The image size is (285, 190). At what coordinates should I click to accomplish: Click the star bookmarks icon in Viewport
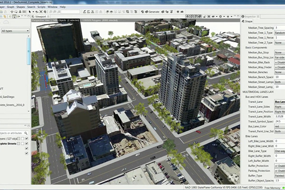(228, 17)
